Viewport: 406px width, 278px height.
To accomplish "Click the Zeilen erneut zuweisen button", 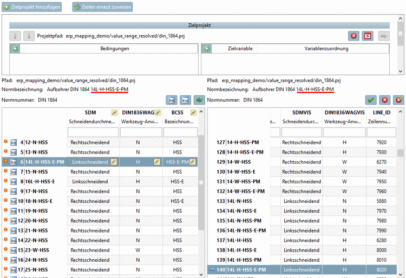I will click(x=102, y=7).
